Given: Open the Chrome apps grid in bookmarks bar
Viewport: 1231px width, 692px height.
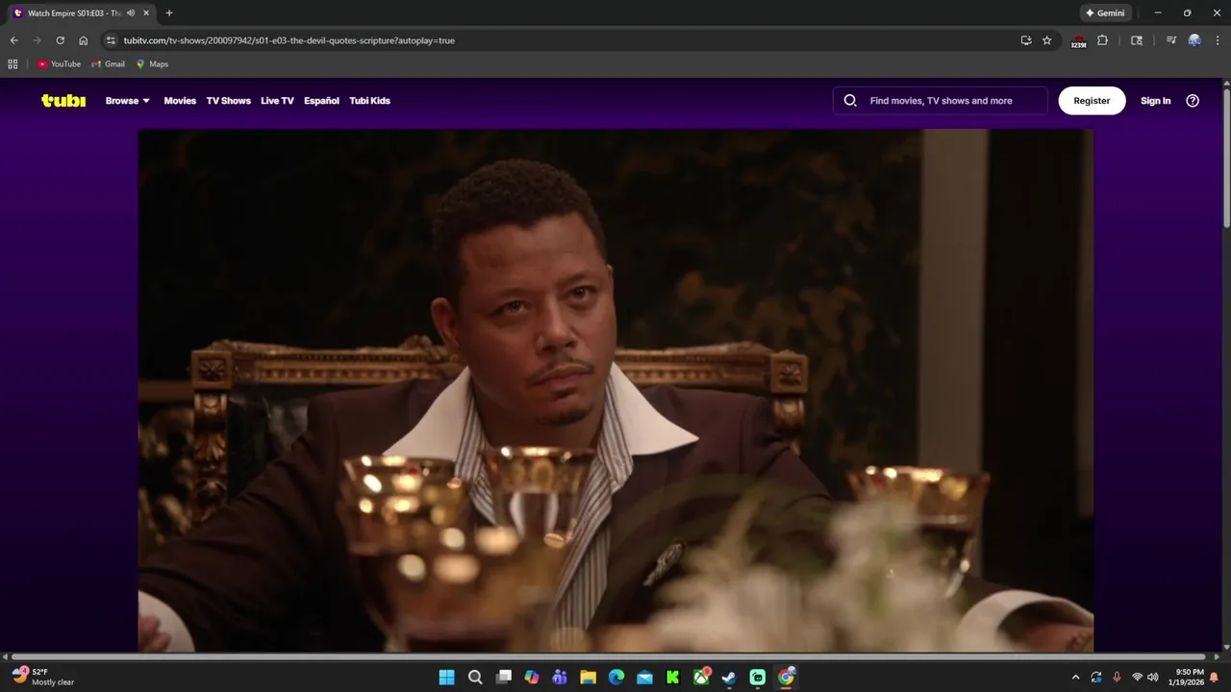Looking at the screenshot, I should pyautogui.click(x=13, y=64).
